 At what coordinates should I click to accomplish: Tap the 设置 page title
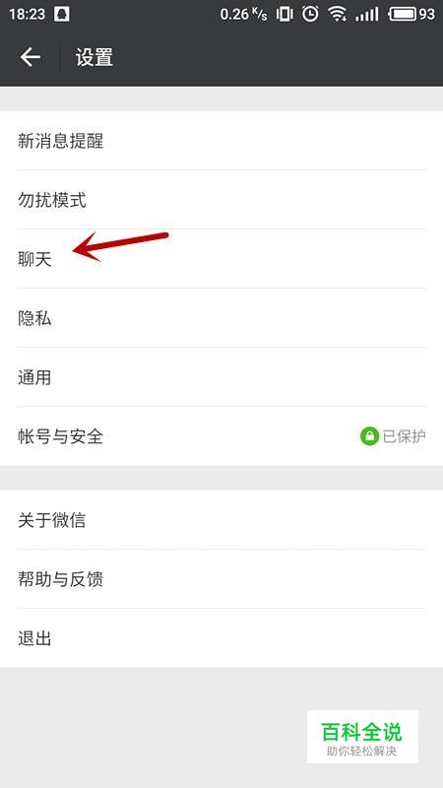point(94,57)
